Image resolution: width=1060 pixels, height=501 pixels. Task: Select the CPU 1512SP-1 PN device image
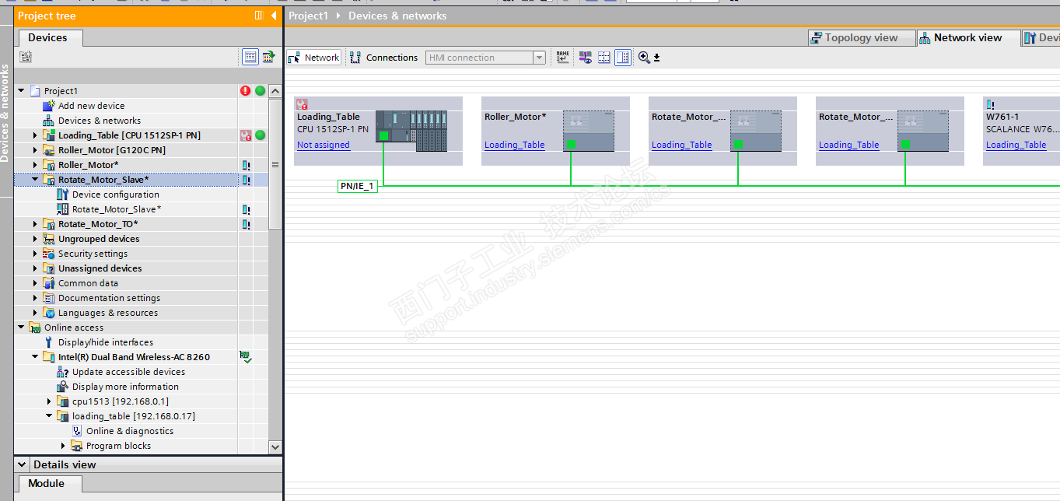(x=411, y=131)
